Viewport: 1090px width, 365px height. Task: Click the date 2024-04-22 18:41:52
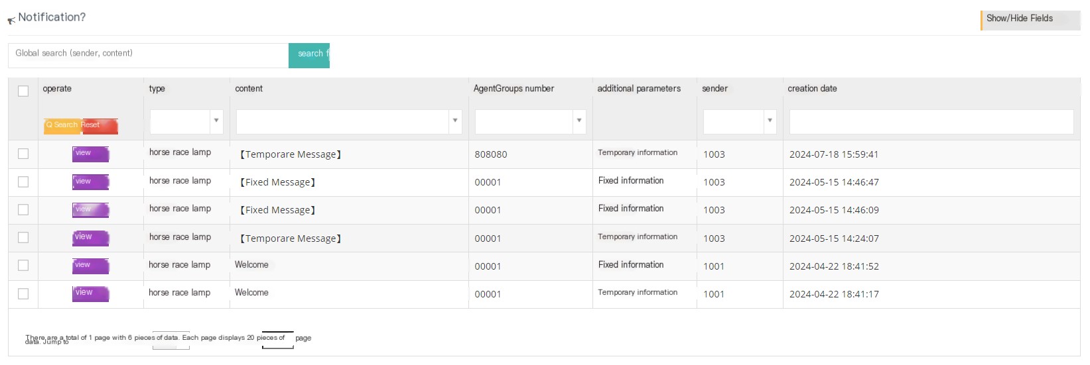click(834, 266)
